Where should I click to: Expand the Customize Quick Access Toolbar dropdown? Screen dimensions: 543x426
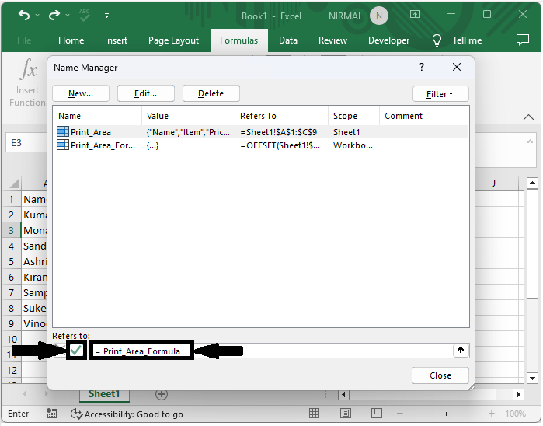pos(106,16)
